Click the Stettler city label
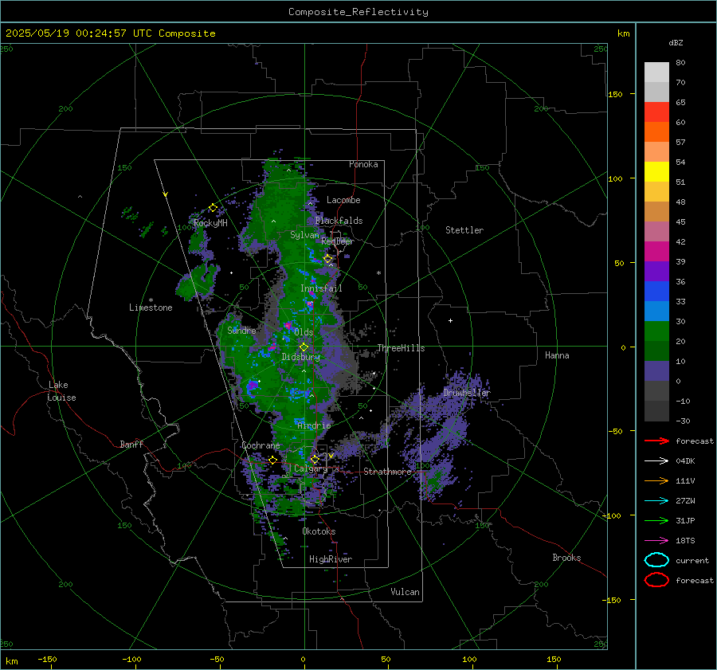Image resolution: width=717 pixels, height=670 pixels. [x=464, y=230]
